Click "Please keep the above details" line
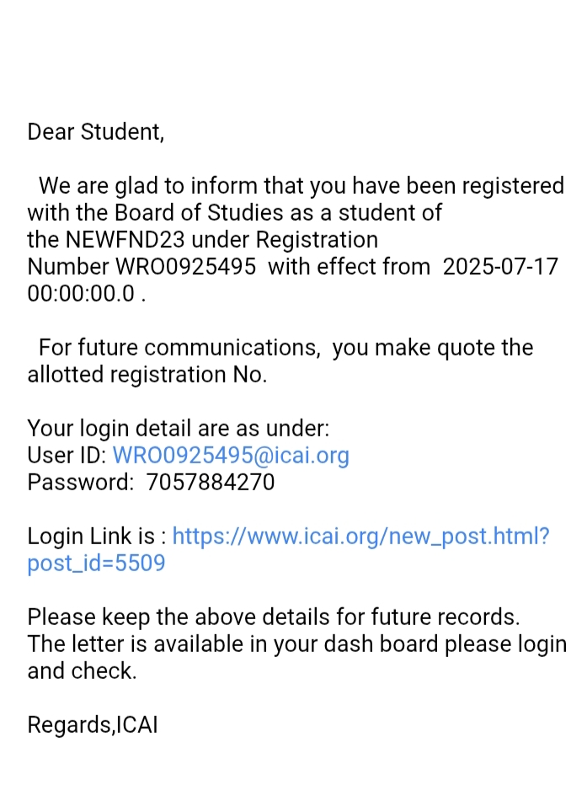This screenshot has width=587, height=812. pyautogui.click(x=273, y=617)
